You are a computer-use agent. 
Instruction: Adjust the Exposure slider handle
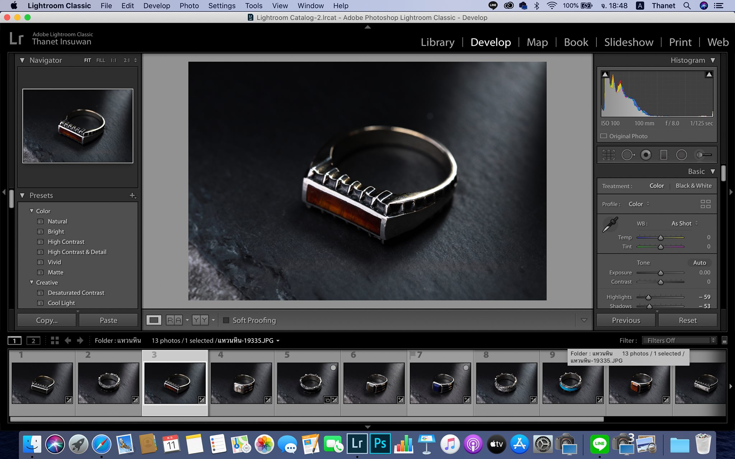(660, 273)
